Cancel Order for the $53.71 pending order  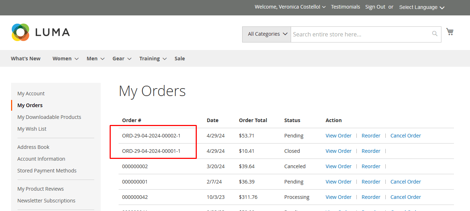[405, 136]
